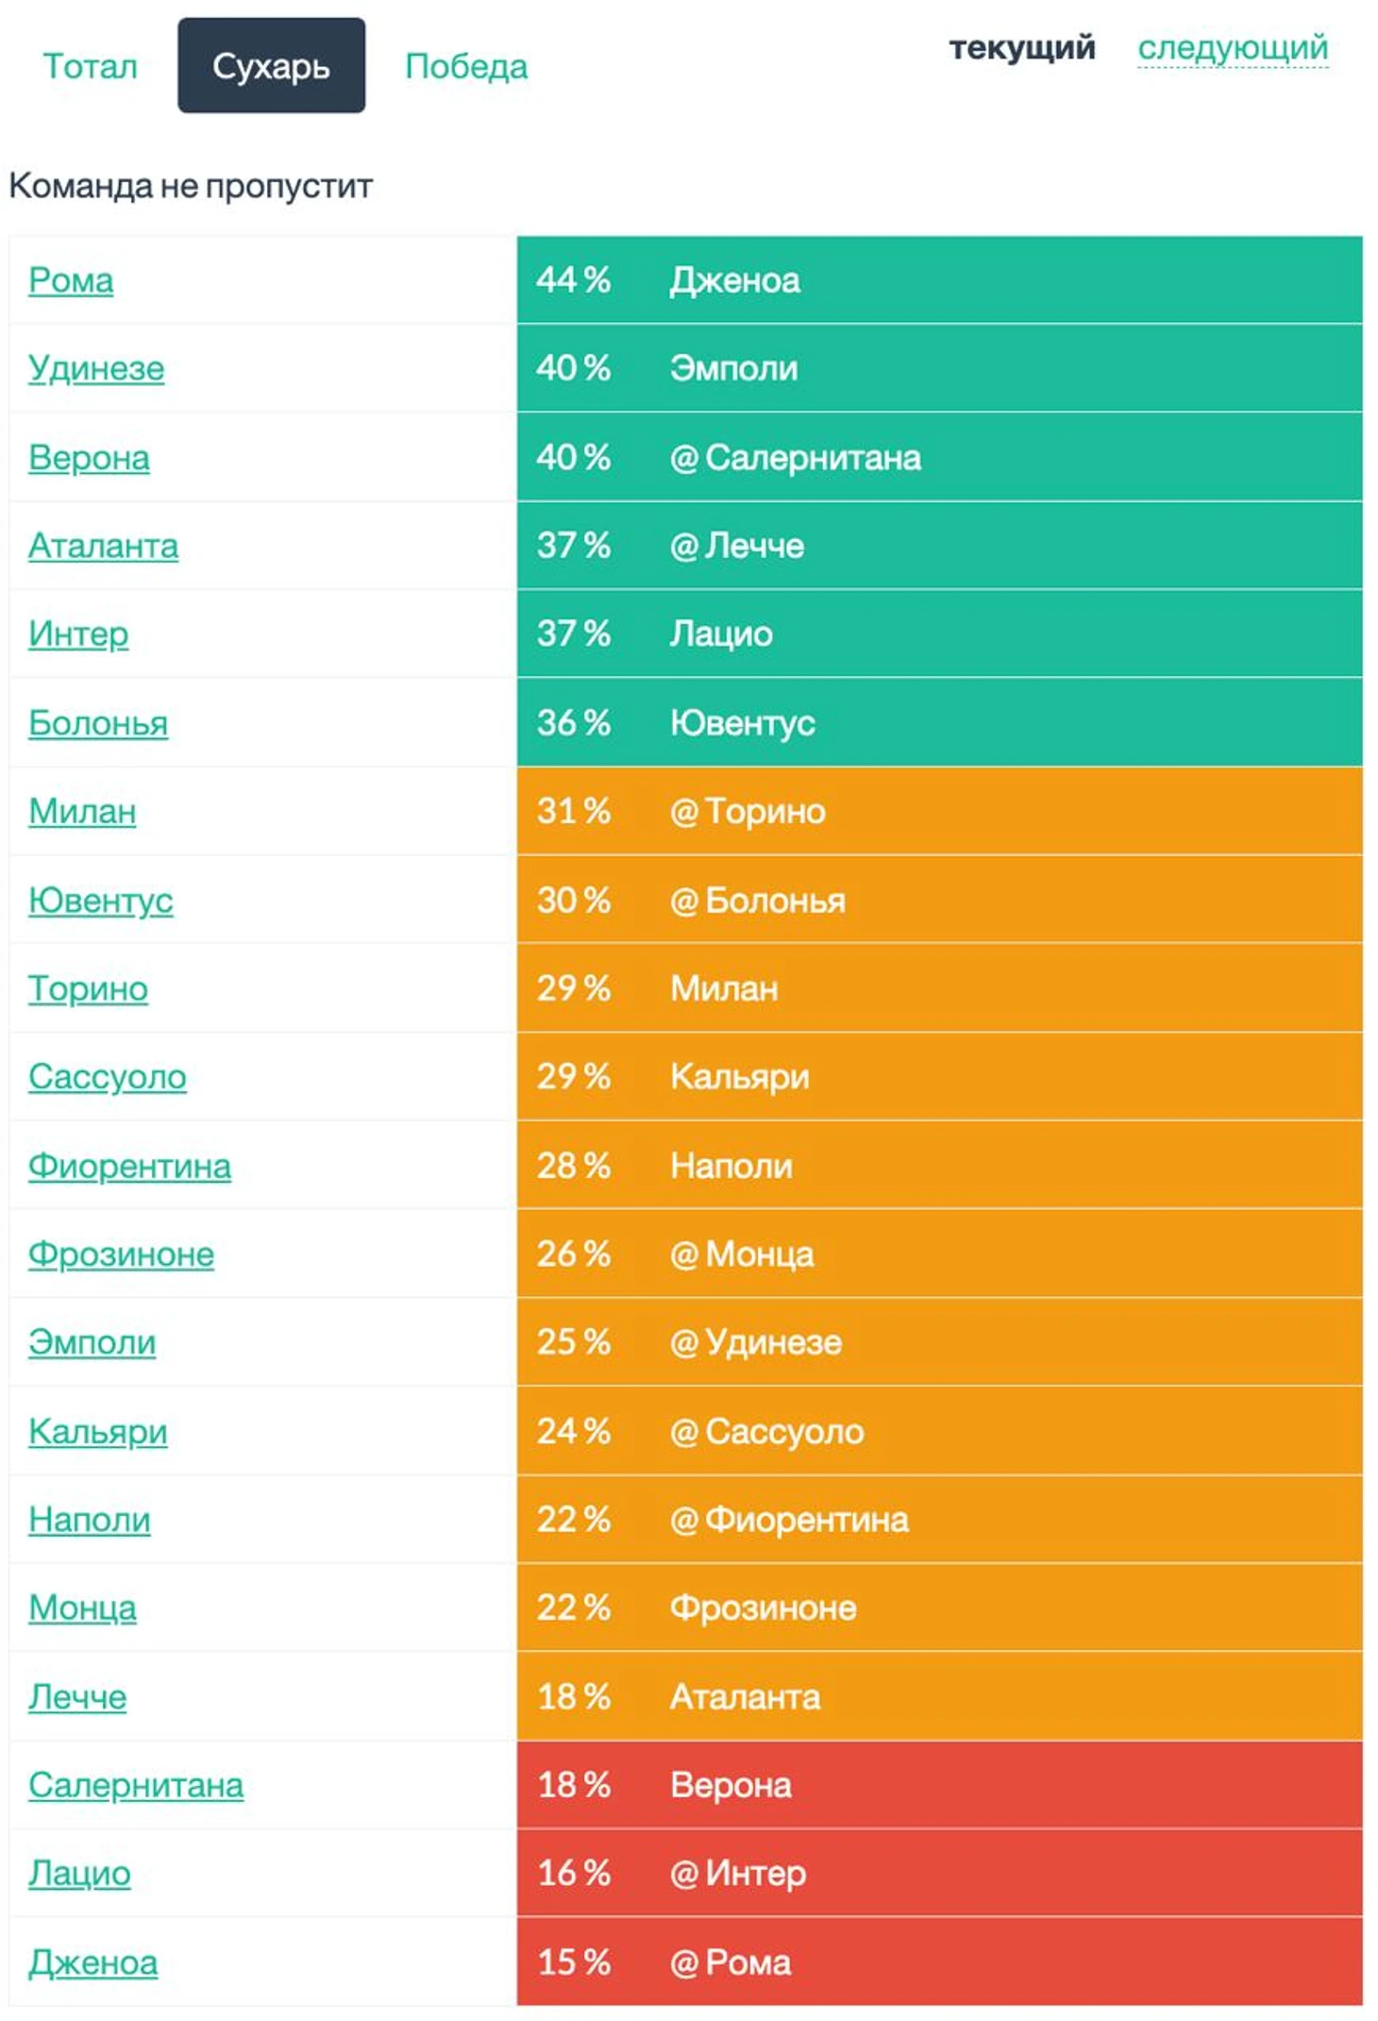1378x2021 pixels.
Task: Click the Милан team link
Action: [x=82, y=811]
